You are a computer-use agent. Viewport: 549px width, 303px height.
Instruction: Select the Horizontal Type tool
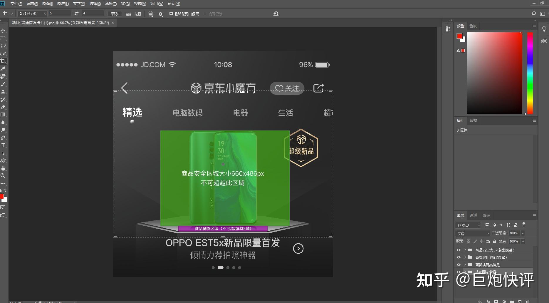click(x=3, y=145)
